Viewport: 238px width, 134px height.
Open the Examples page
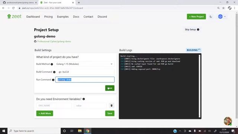63,16
